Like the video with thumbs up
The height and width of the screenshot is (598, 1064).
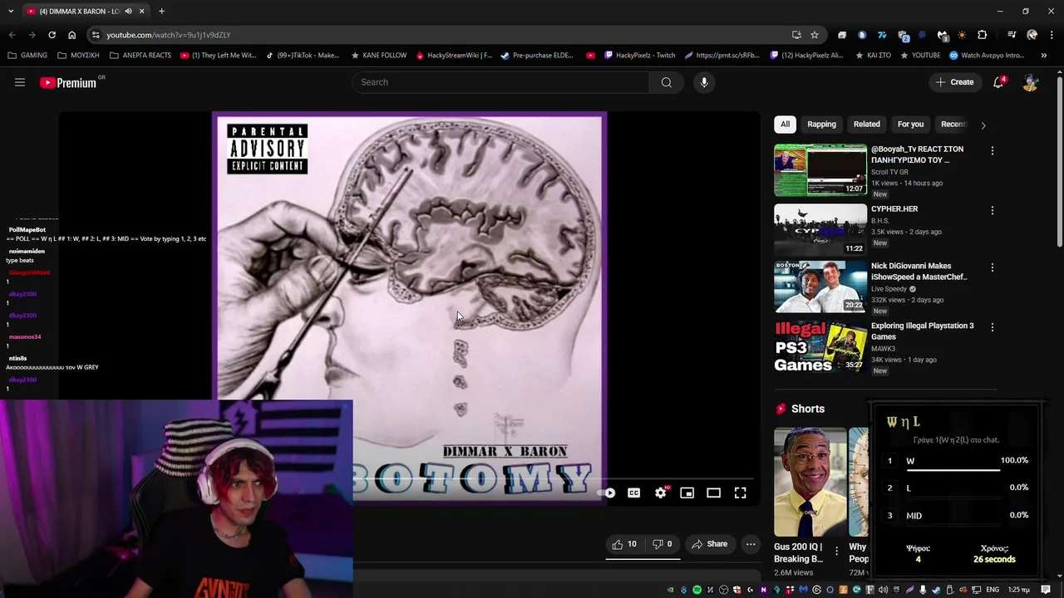(x=624, y=544)
